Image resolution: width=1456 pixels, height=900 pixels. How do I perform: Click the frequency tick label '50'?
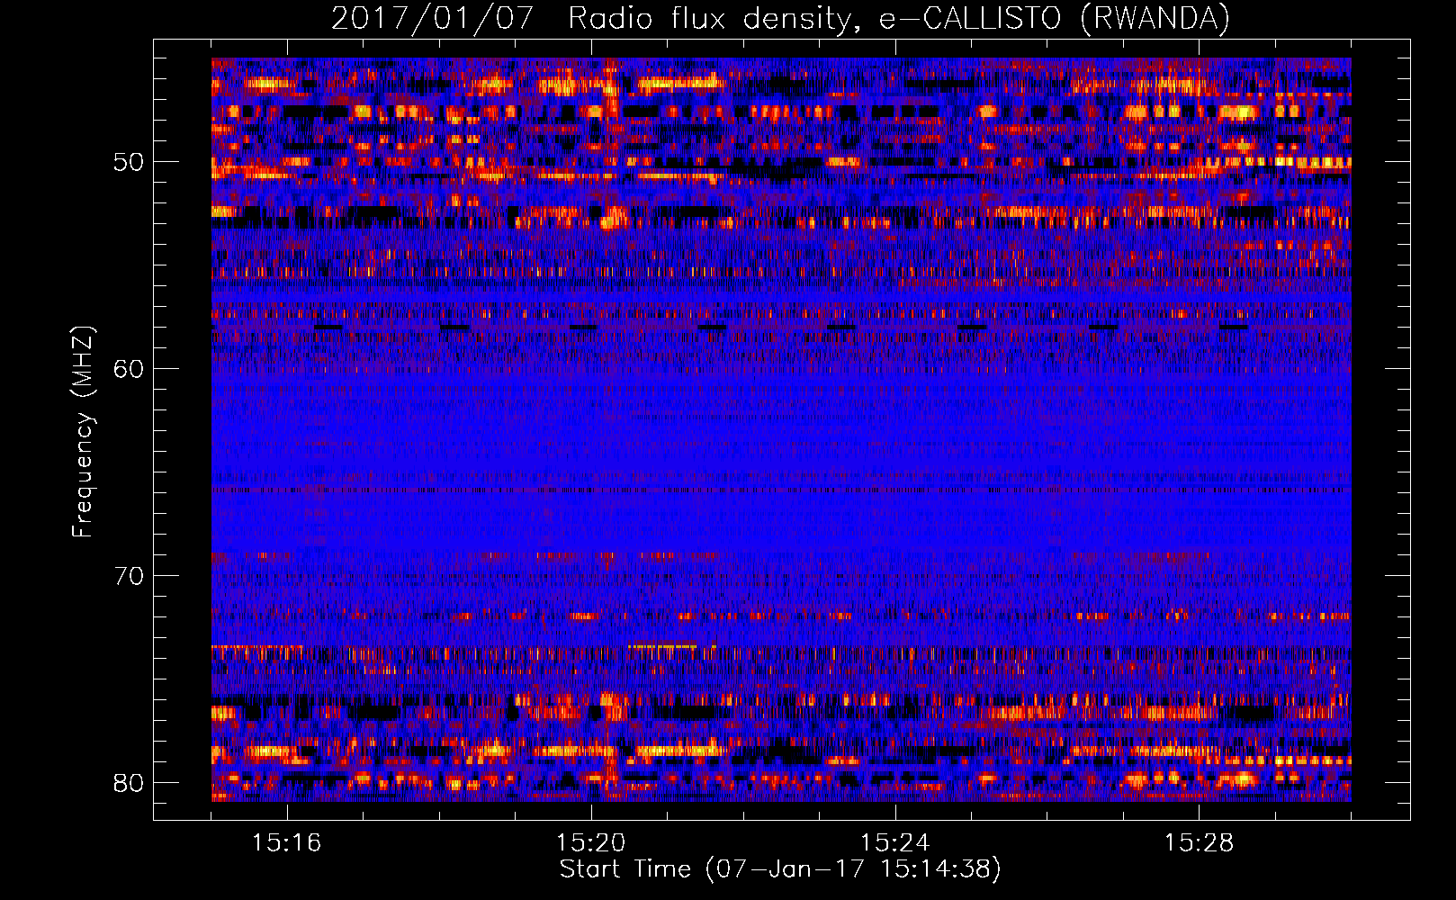click(129, 162)
